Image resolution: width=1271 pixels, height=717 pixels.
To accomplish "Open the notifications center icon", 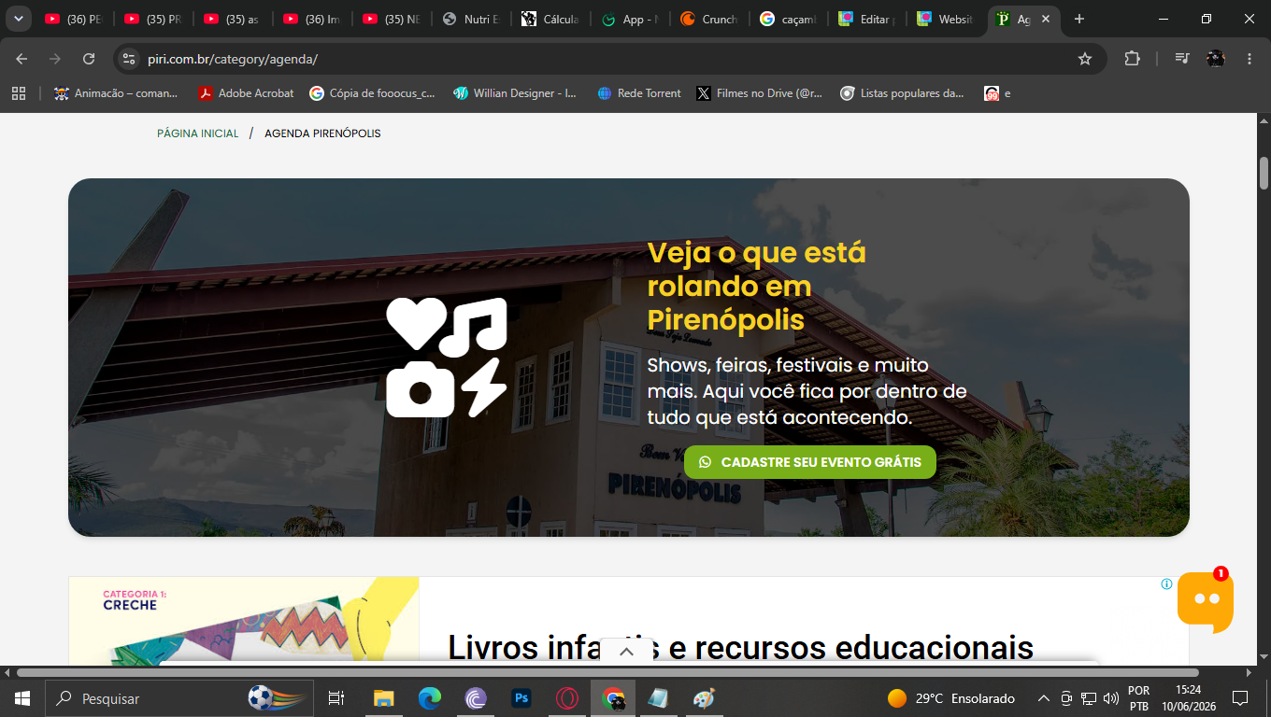I will (x=1240, y=698).
